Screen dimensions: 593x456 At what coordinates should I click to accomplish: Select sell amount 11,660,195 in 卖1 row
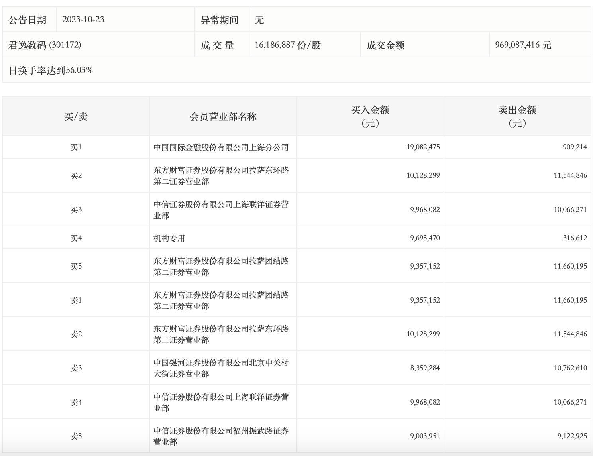570,300
